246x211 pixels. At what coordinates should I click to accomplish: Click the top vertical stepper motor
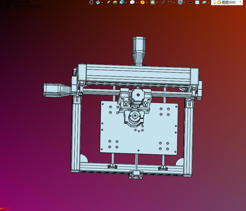pyautogui.click(x=139, y=51)
